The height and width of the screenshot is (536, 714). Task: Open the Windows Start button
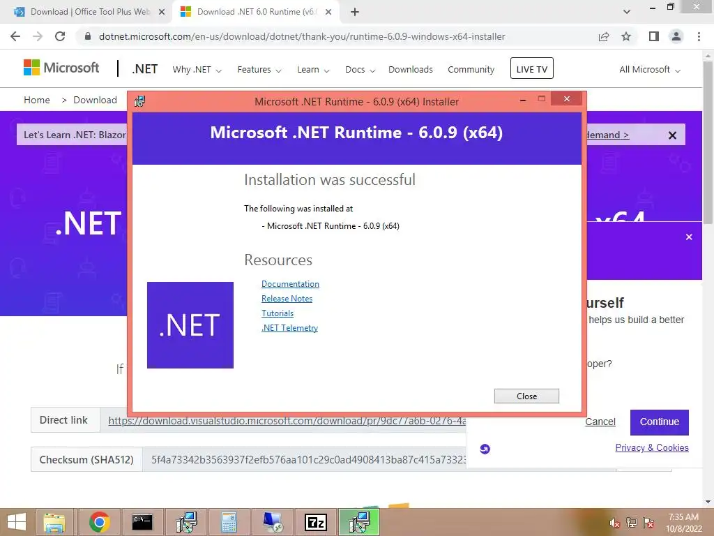17,522
